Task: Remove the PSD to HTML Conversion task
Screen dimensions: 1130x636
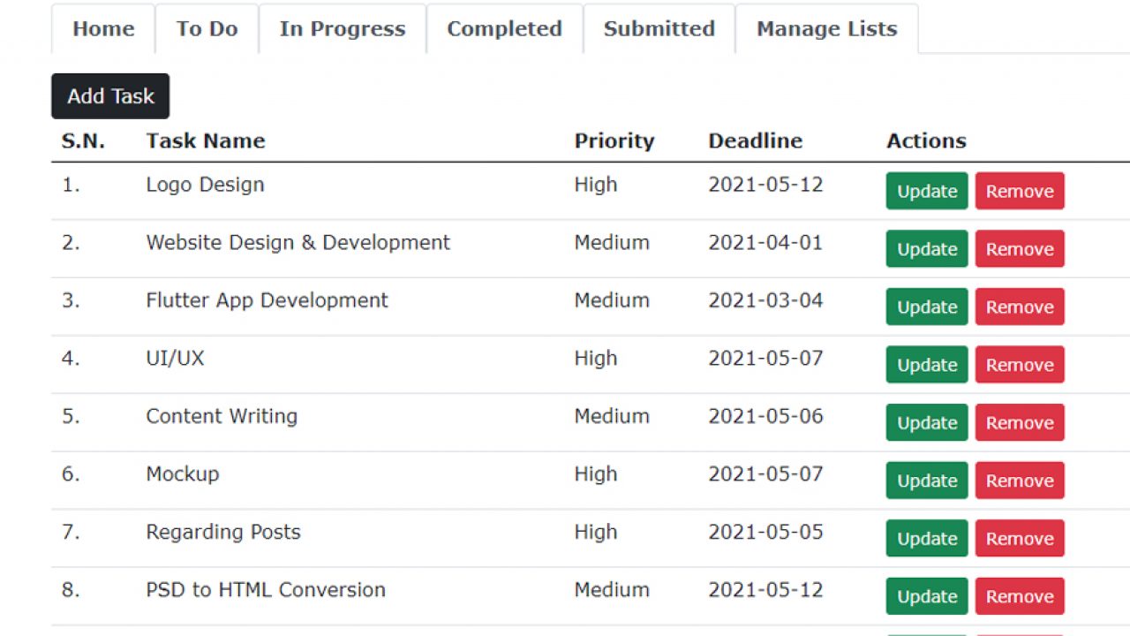Action: (1020, 596)
